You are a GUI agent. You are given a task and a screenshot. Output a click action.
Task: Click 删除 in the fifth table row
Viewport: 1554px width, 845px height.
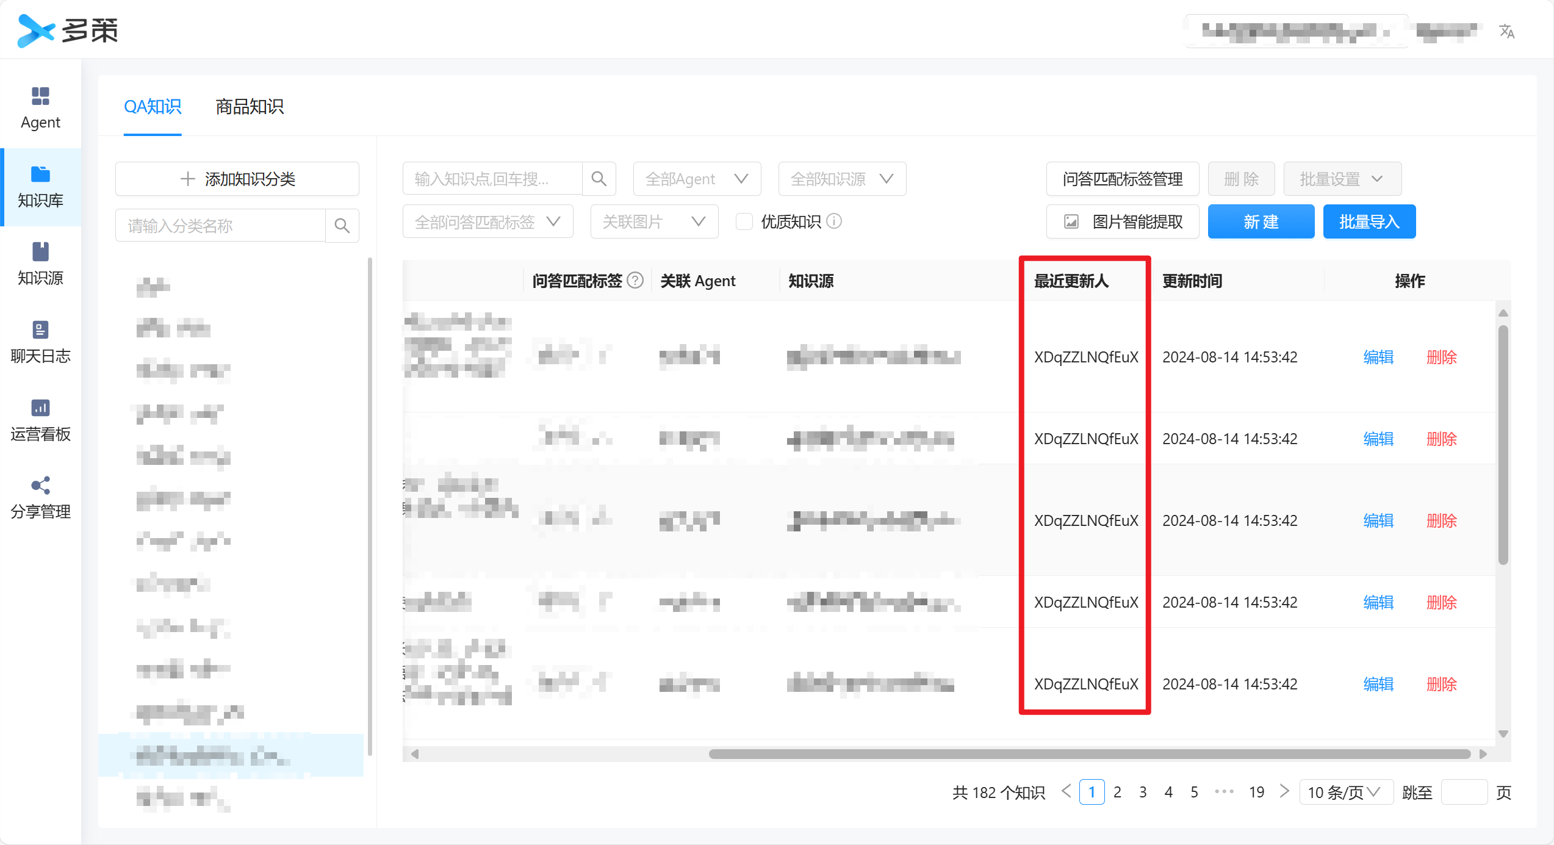tap(1441, 684)
